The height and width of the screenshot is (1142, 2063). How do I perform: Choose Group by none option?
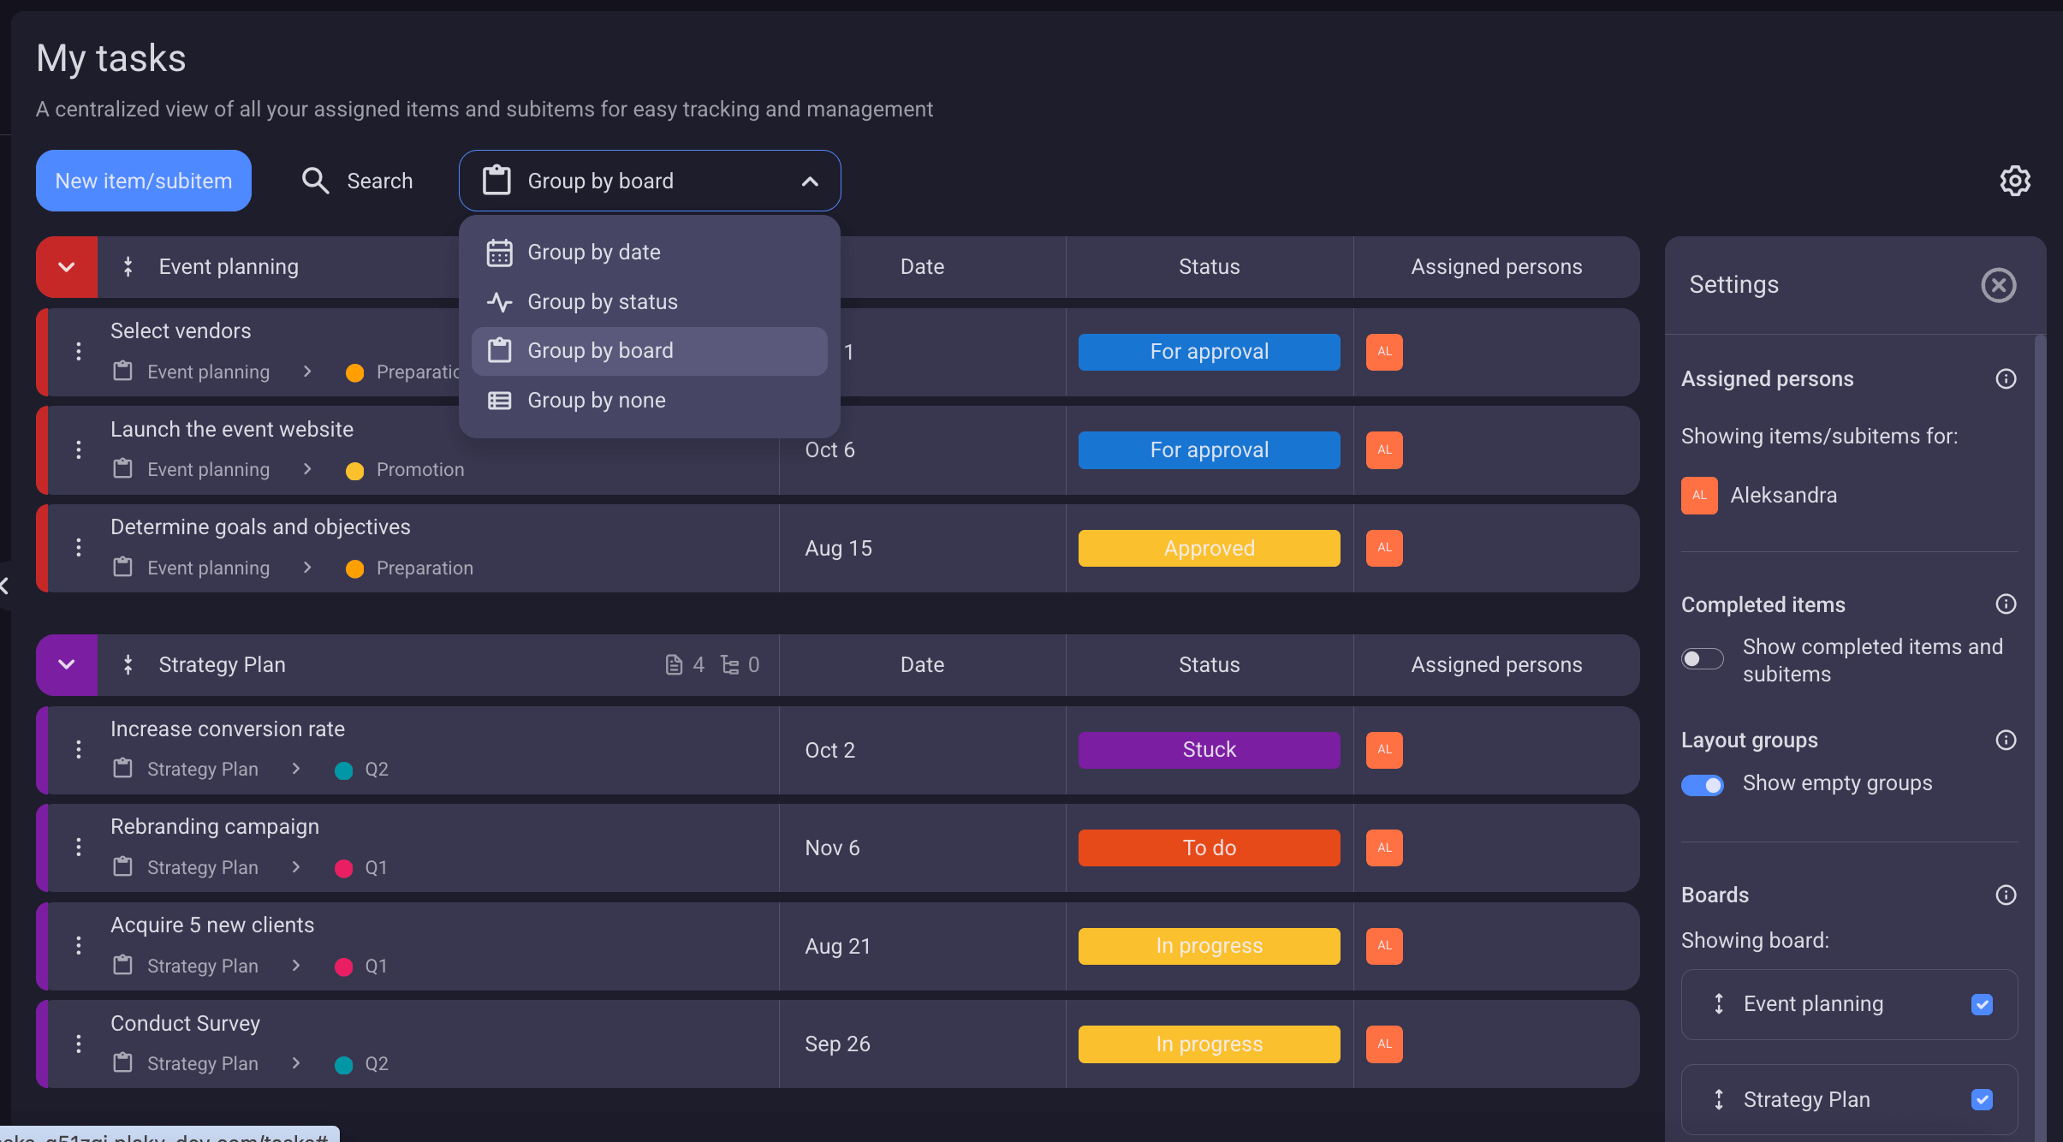(596, 400)
